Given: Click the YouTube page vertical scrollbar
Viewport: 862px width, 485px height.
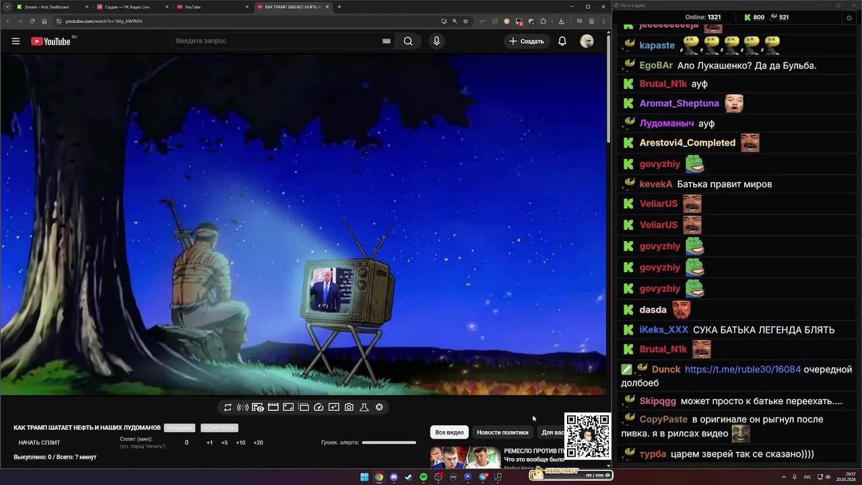Looking at the screenshot, I should tap(609, 88).
